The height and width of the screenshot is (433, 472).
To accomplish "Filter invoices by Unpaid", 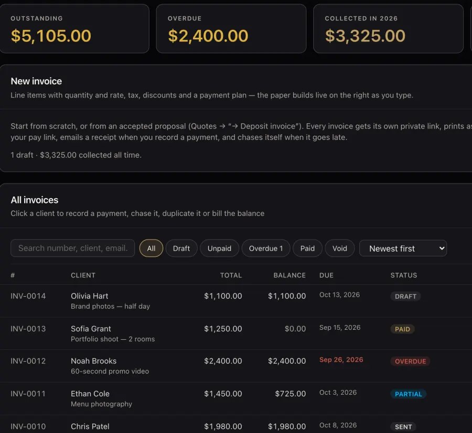I will point(219,248).
